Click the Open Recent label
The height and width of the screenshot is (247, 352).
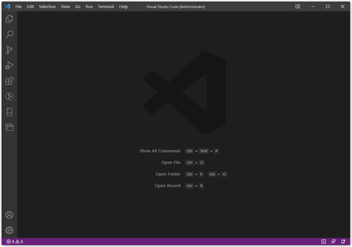(168, 186)
